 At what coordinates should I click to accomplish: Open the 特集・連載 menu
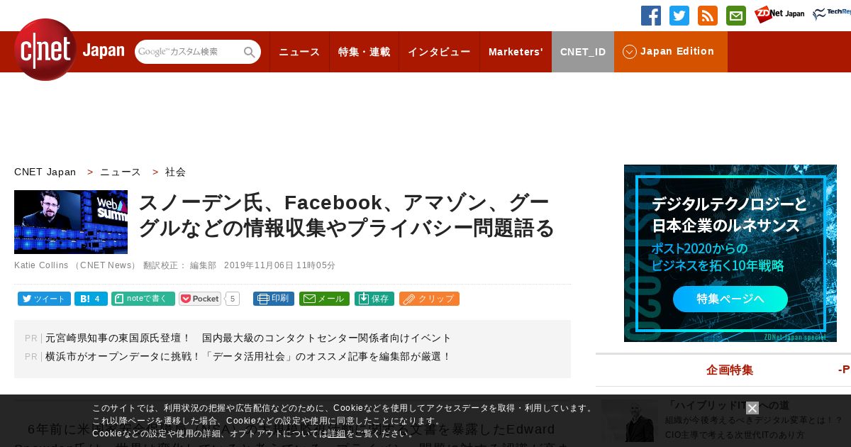pos(364,52)
